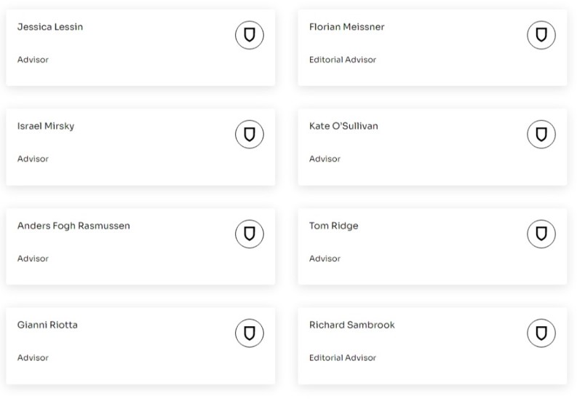This screenshot has height=399, width=577.
Task: Open Jessica Lessin's name link
Action: (x=50, y=27)
